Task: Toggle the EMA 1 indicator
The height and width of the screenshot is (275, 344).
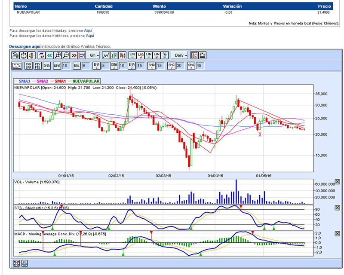Action: [x=96, y=66]
